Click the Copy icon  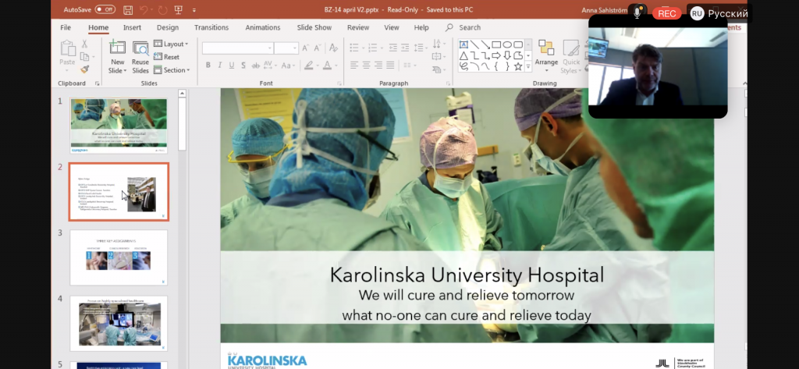pos(84,57)
